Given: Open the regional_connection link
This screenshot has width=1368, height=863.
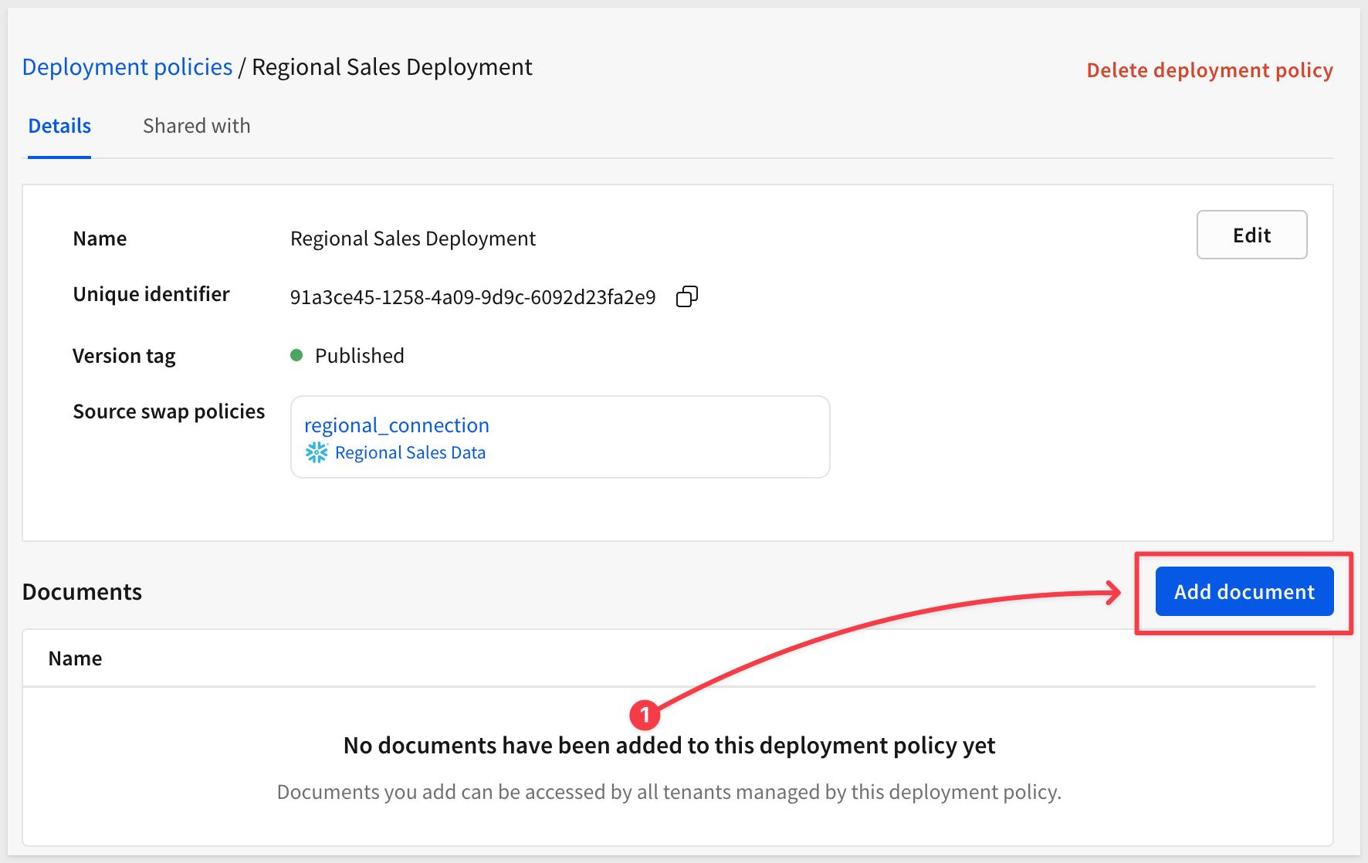Looking at the screenshot, I should (397, 425).
